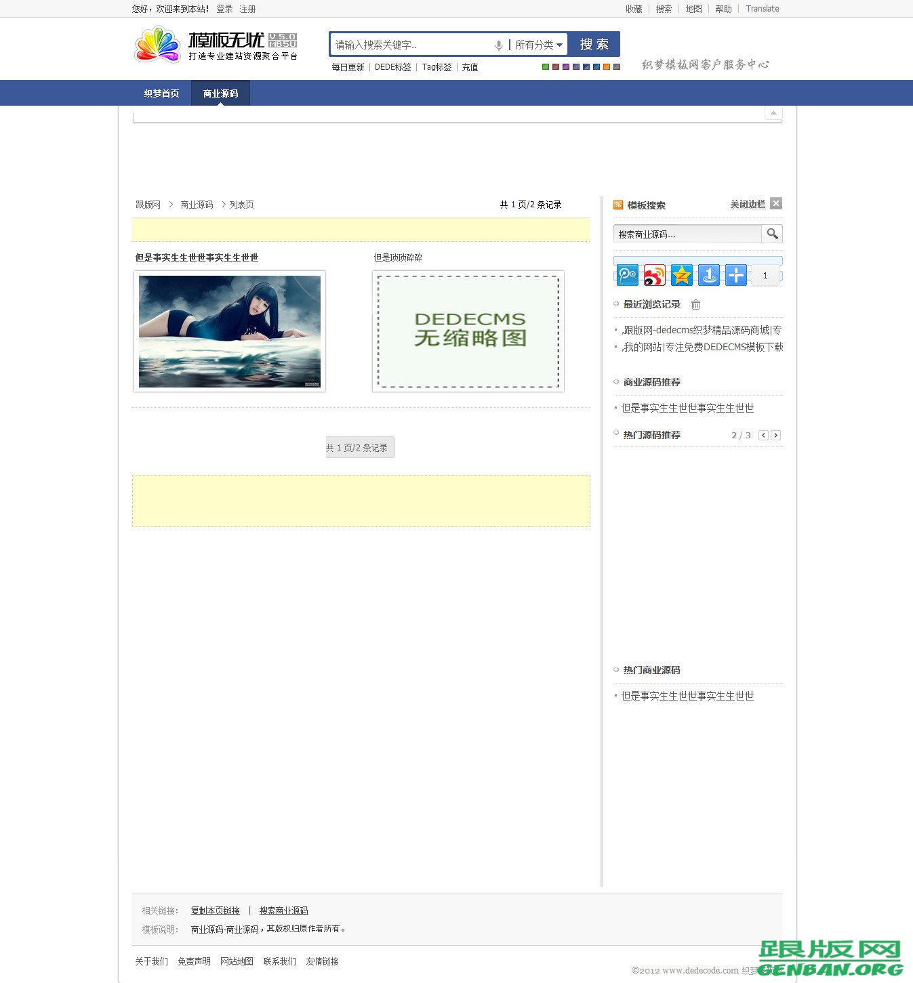Close the sidebar via 关闭边栏 X button
This screenshot has width=913, height=983.
pos(775,203)
